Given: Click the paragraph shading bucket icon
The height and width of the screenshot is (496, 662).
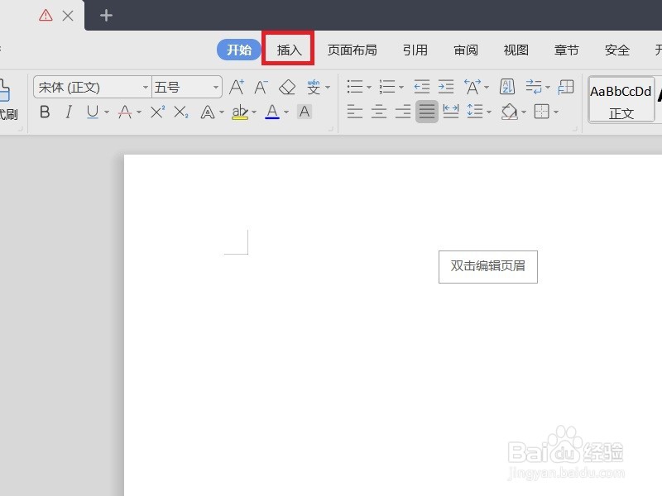Looking at the screenshot, I should 509,112.
